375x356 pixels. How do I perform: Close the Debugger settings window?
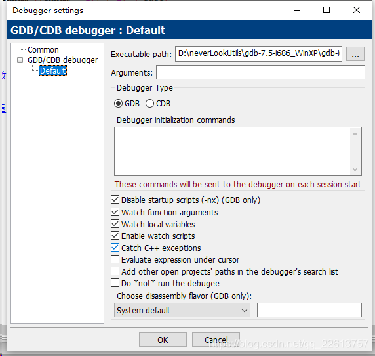[x=357, y=11]
